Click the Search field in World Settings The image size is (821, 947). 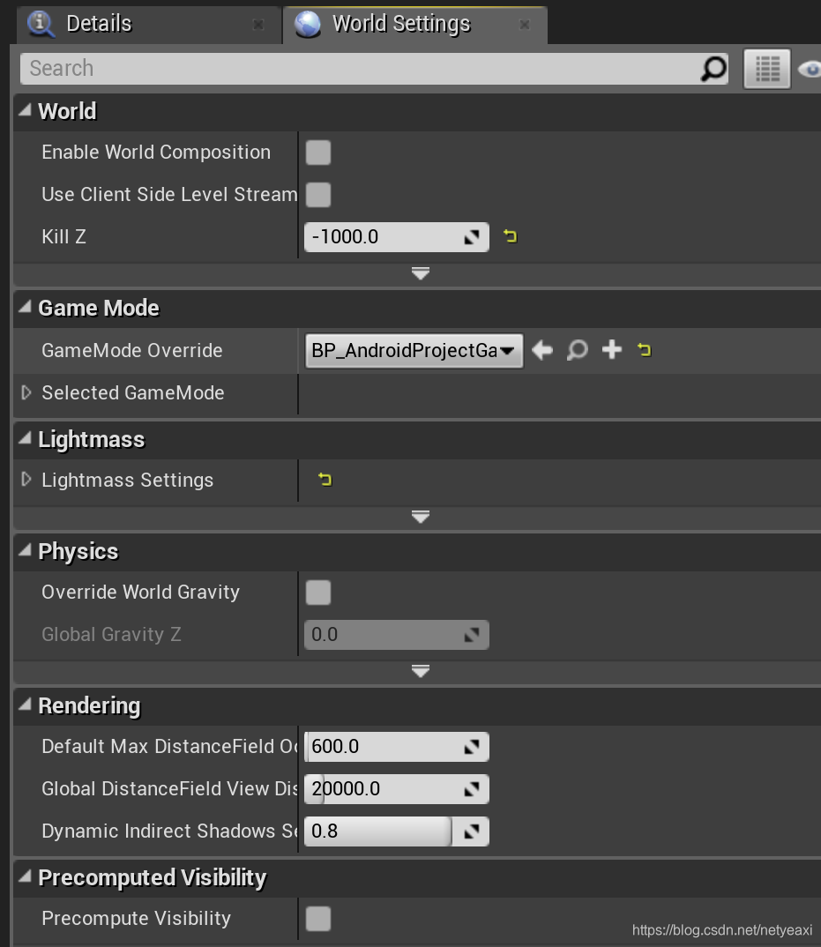tap(374, 69)
